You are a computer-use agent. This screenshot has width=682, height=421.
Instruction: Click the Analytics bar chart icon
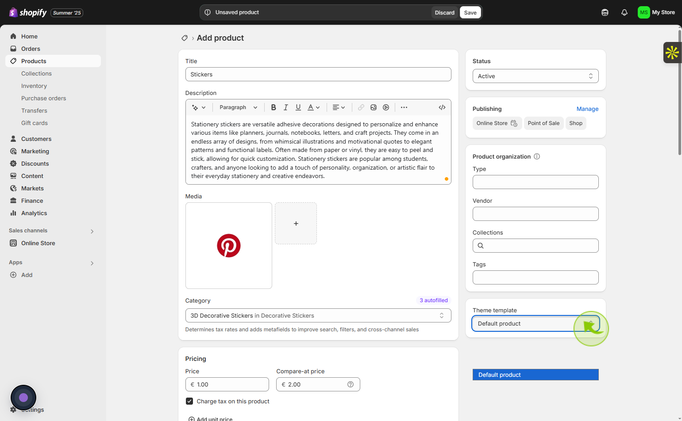click(x=13, y=213)
